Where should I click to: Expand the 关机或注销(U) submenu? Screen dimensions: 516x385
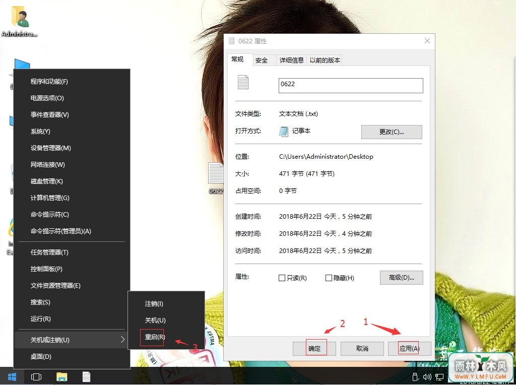click(x=72, y=340)
